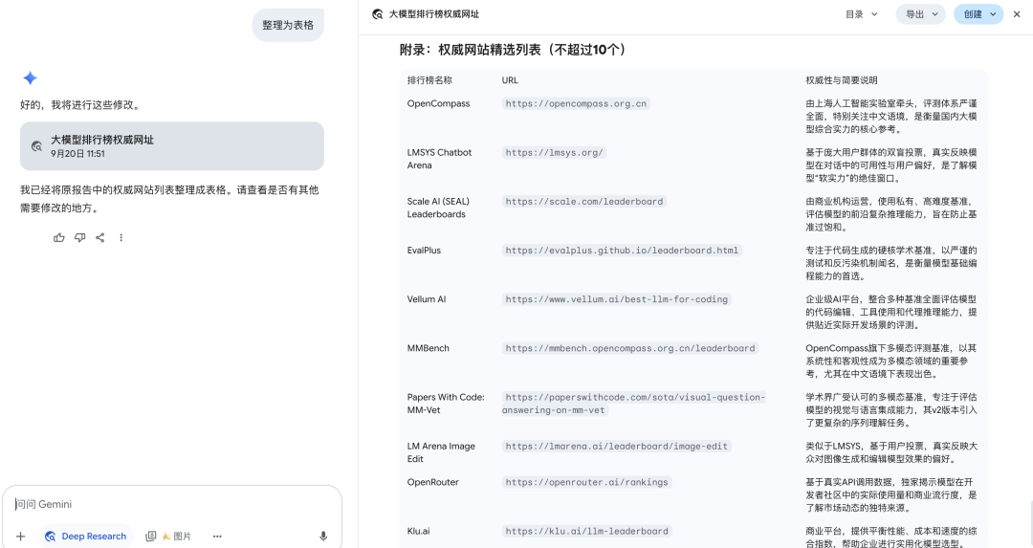This screenshot has width=1033, height=548.
Task: Click the 好的，我将进行这些修改 reply text
Action: point(79,105)
